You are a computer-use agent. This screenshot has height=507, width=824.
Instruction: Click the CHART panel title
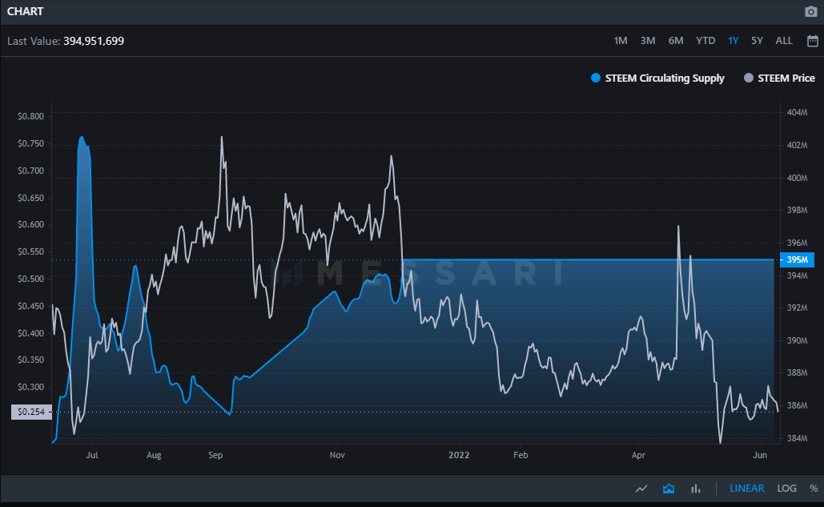[26, 11]
